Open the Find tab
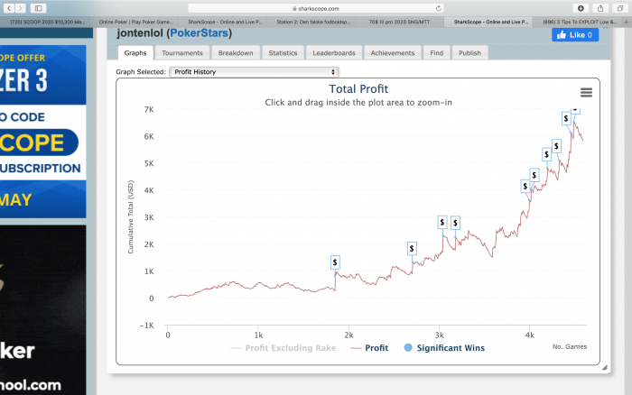This screenshot has width=632, height=395. [x=436, y=52]
